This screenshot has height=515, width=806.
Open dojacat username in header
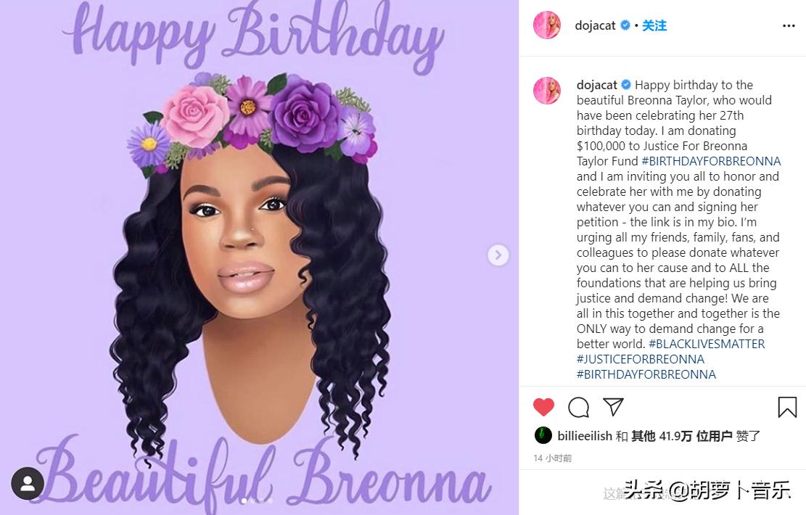pyautogui.click(x=595, y=25)
